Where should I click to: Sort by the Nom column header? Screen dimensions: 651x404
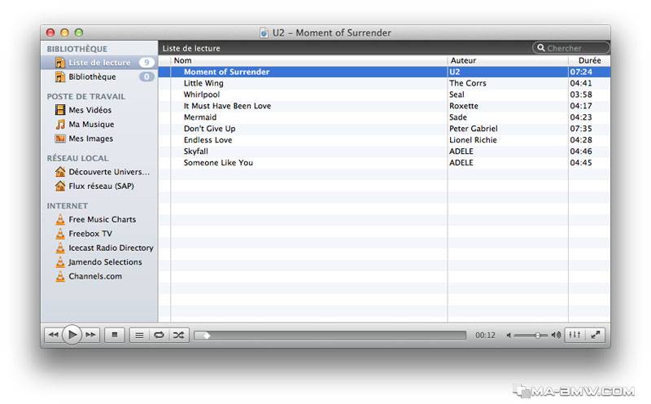click(309, 60)
